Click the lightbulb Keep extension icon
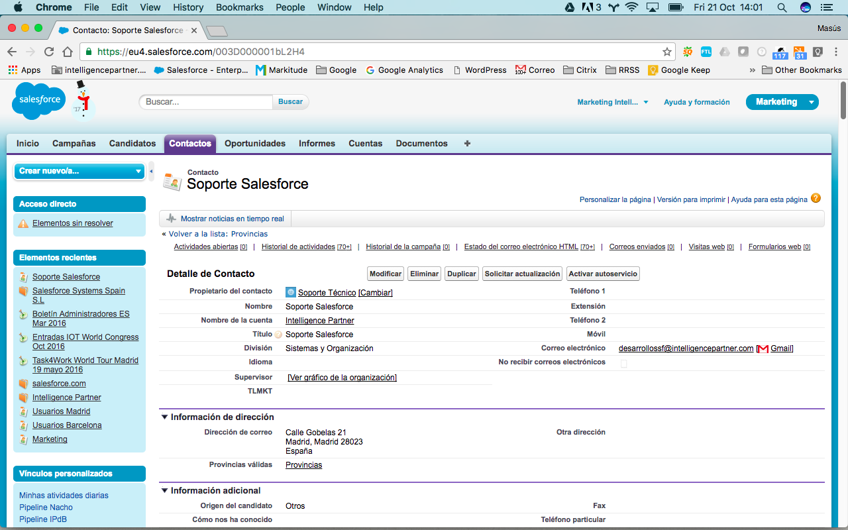848x530 pixels. (x=818, y=52)
